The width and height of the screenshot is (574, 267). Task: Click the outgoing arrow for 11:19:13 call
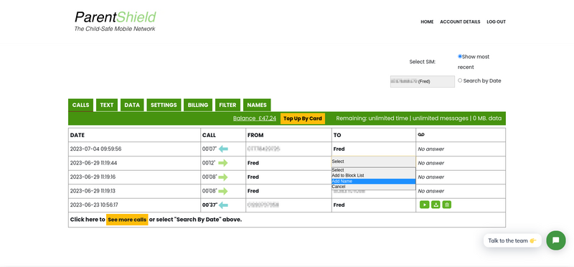(223, 191)
